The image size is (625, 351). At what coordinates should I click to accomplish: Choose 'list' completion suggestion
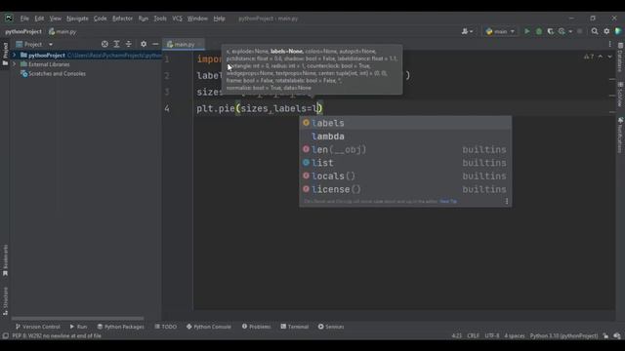(x=405, y=163)
